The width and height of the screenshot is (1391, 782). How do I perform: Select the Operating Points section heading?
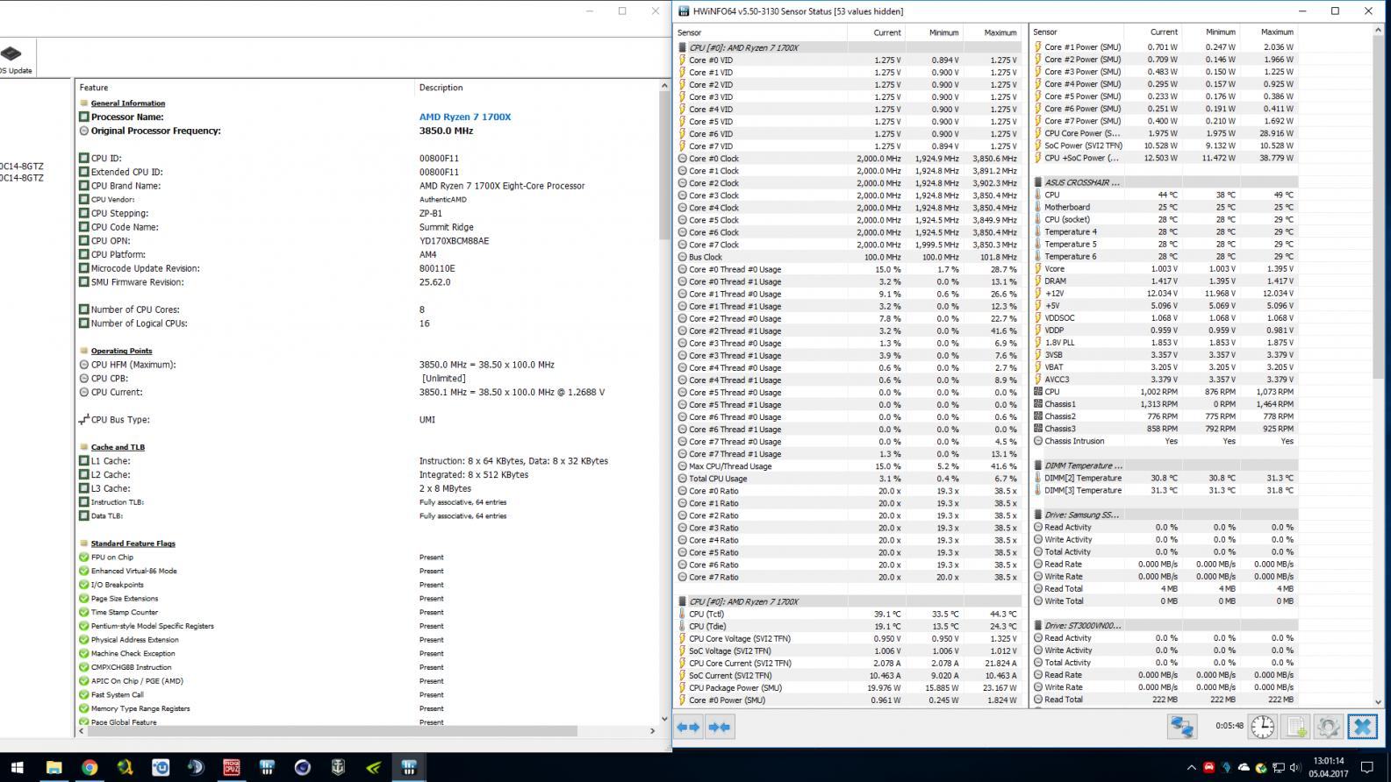[121, 351]
